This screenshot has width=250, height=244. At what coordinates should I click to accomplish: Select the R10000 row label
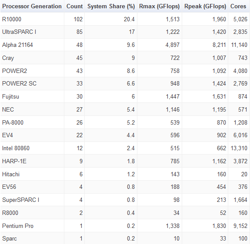[x=12, y=19]
